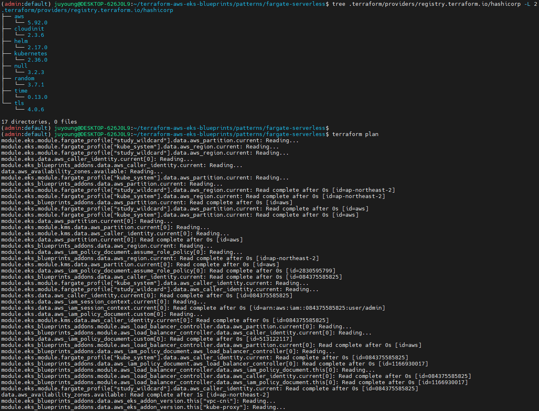This screenshot has height=411, width=539.
Task: Select time version '0.13.0'
Action: click(x=38, y=97)
